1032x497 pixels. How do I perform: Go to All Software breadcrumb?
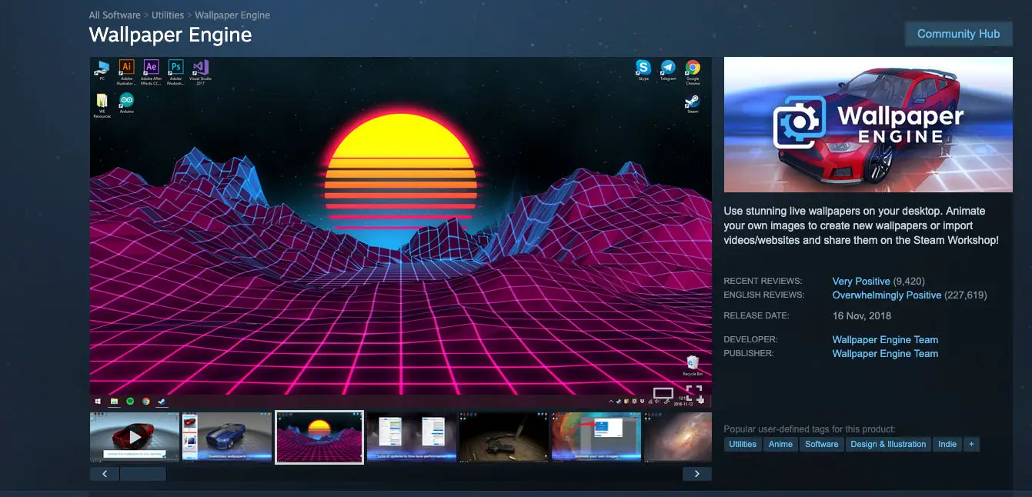click(x=113, y=15)
